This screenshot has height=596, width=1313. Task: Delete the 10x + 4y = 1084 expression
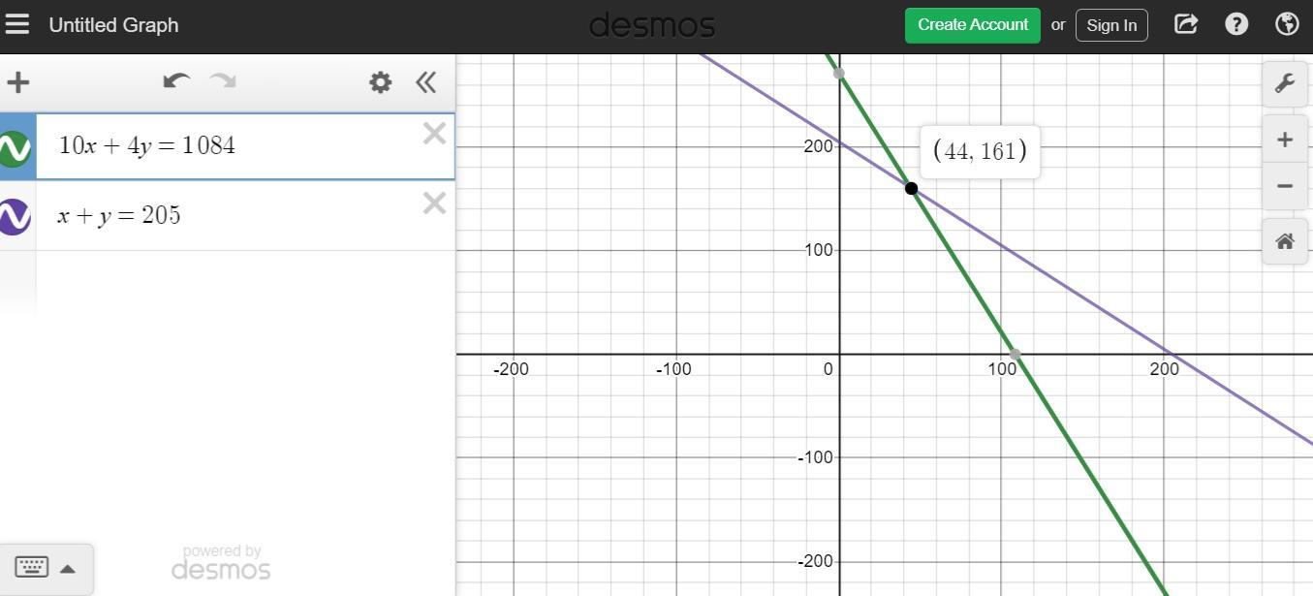tap(434, 134)
